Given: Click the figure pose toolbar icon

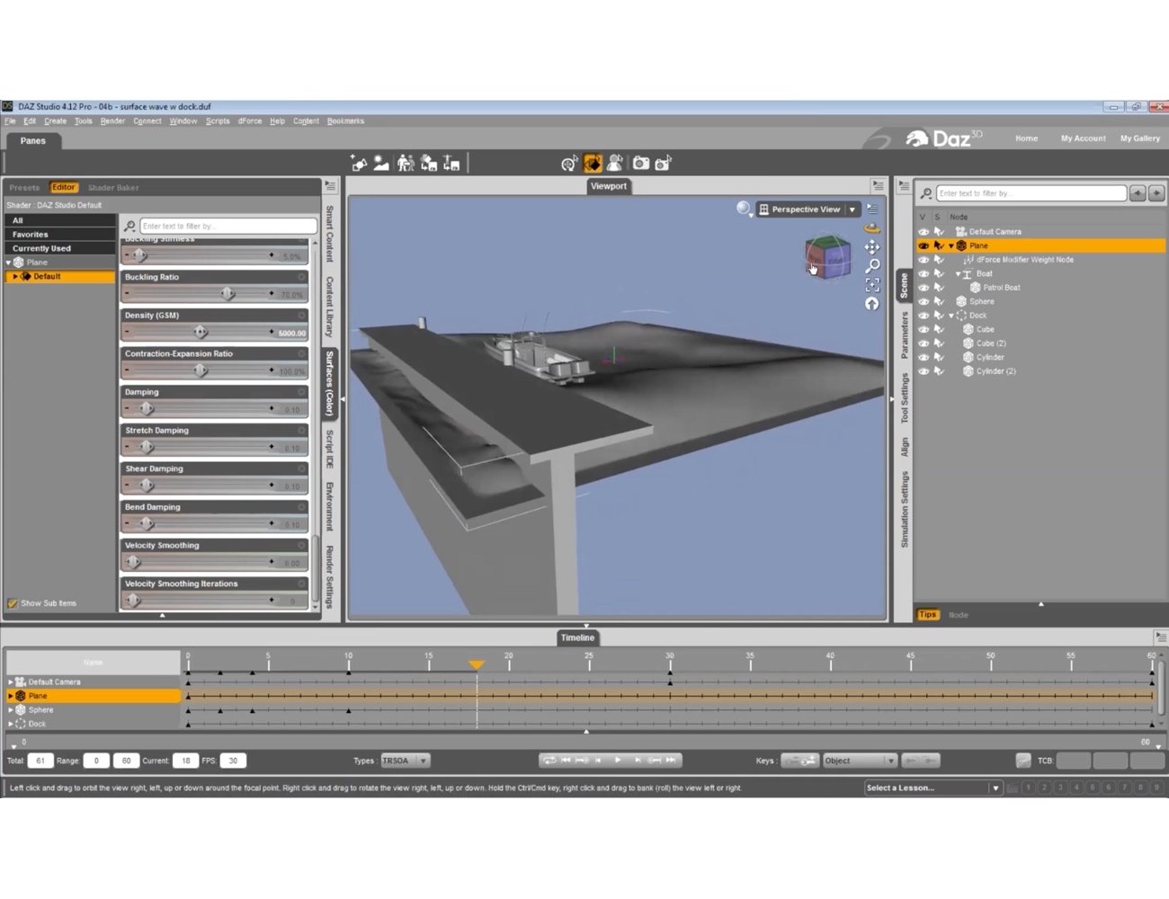Looking at the screenshot, I should pos(615,163).
